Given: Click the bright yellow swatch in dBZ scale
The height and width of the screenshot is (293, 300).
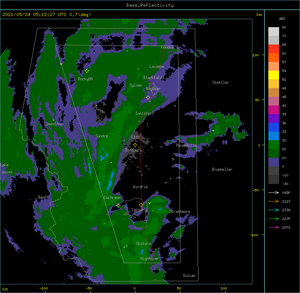Looking at the screenshot, I should [x=274, y=75].
